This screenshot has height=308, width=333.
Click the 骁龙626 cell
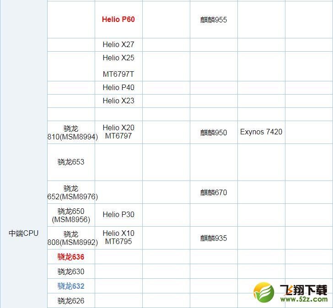[x=71, y=301]
